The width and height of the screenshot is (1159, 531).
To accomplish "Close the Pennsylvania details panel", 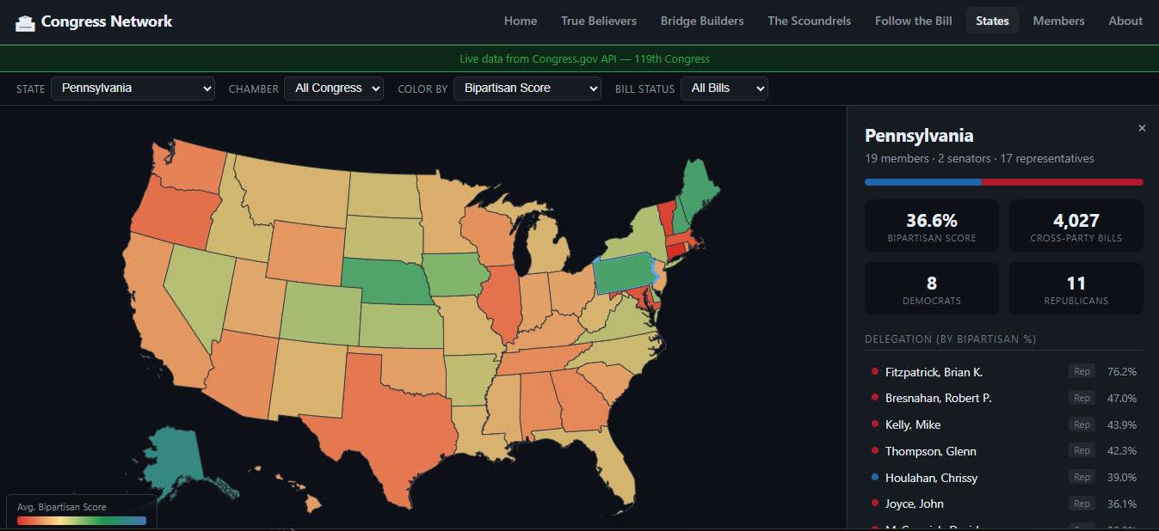I will (x=1142, y=127).
